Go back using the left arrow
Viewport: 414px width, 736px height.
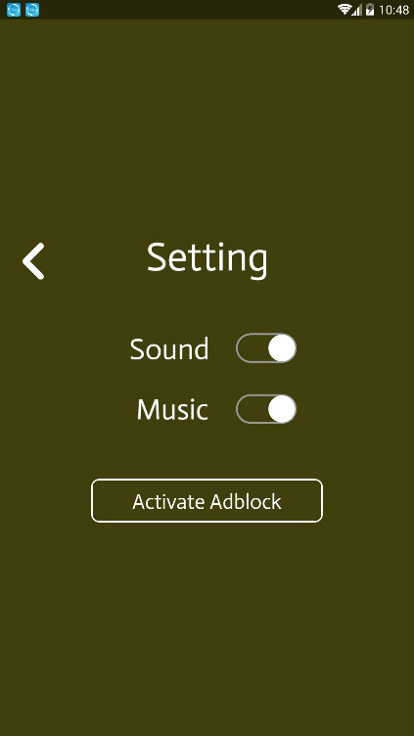[33, 261]
